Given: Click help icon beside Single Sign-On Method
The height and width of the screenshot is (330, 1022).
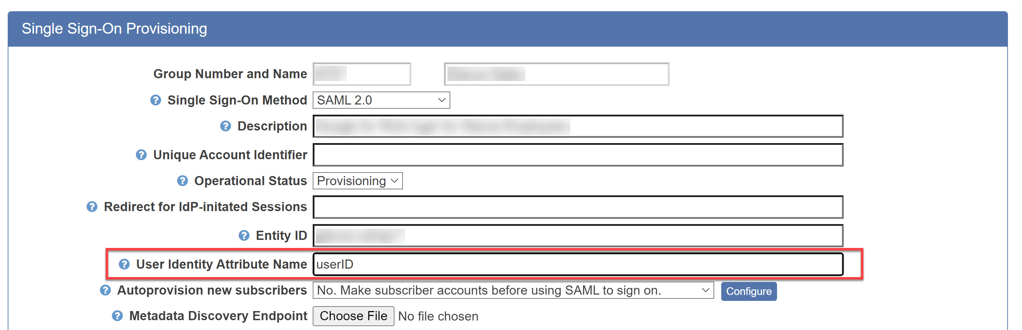Looking at the screenshot, I should (x=155, y=100).
